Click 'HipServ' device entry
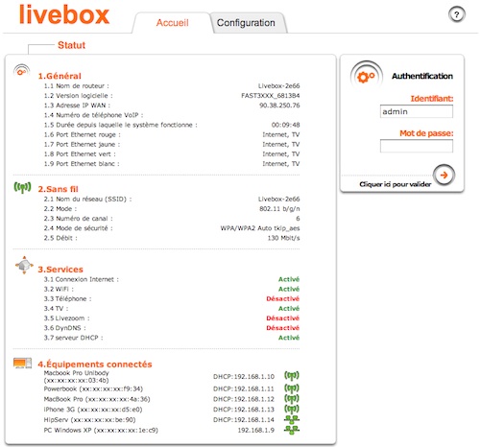This screenshot has height=447, width=480. tap(89, 419)
